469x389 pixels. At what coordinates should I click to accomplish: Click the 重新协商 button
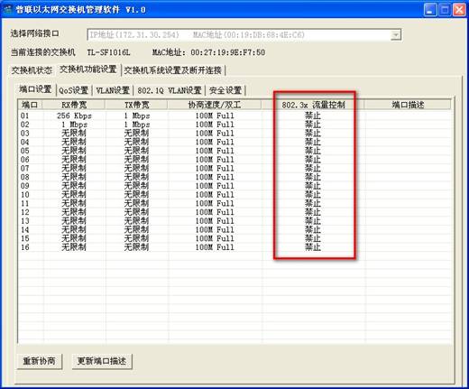39,361
